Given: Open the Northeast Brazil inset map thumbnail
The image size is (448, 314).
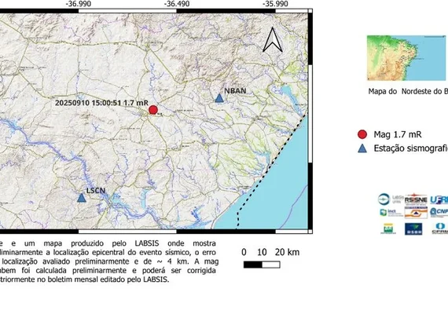Looking at the screenshot, I should click(x=406, y=58).
